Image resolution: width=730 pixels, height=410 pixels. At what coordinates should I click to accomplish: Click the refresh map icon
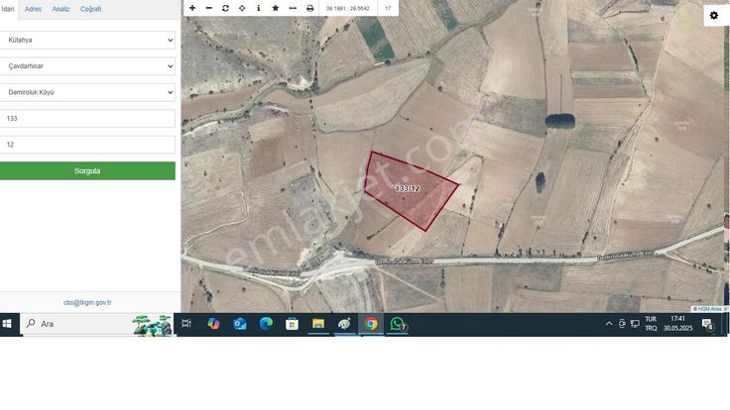pyautogui.click(x=225, y=8)
